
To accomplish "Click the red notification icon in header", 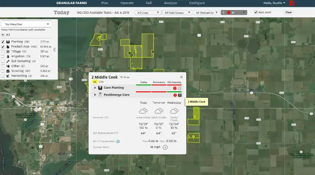I will [292, 3].
